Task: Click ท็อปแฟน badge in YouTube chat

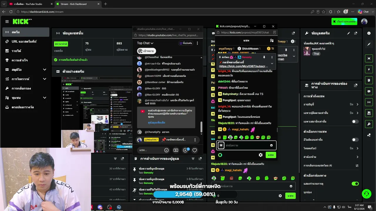Action: (186, 43)
